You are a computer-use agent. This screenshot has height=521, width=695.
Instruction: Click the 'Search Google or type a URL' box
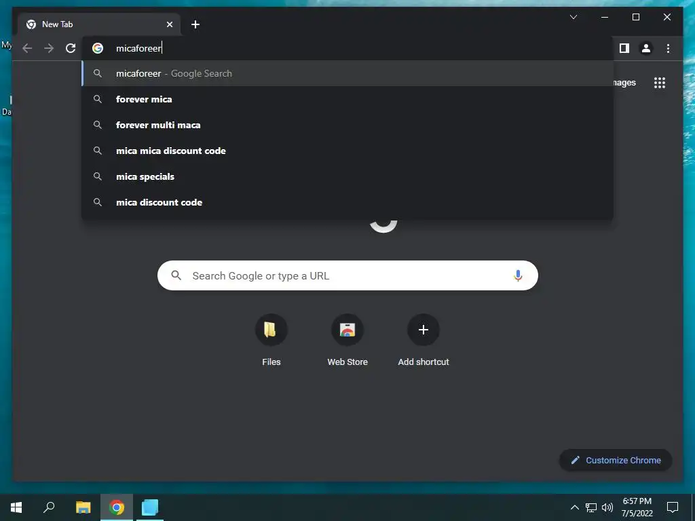click(x=347, y=275)
